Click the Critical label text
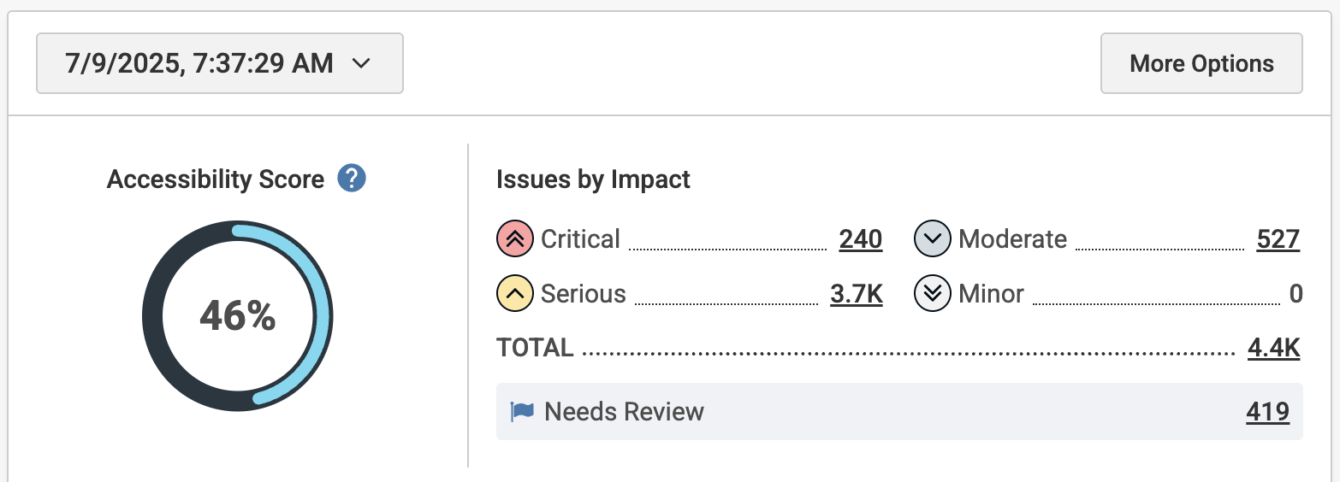1340x482 pixels. click(x=580, y=239)
